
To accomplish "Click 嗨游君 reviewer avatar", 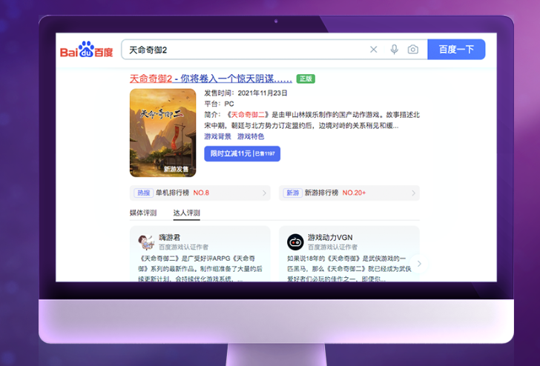I will 146,242.
